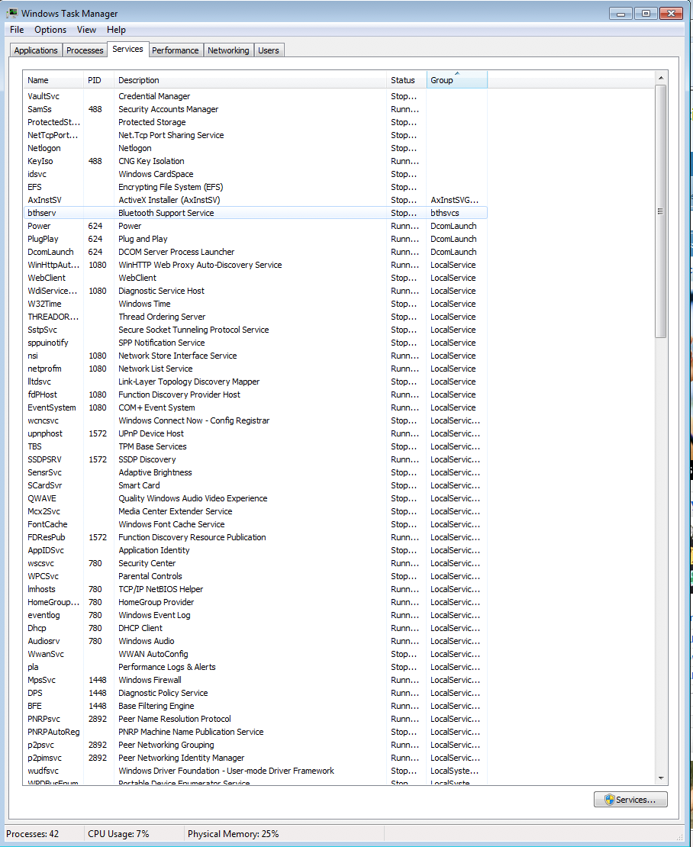Click the scrollbar up arrow
This screenshot has width=693, height=847.
point(661,79)
